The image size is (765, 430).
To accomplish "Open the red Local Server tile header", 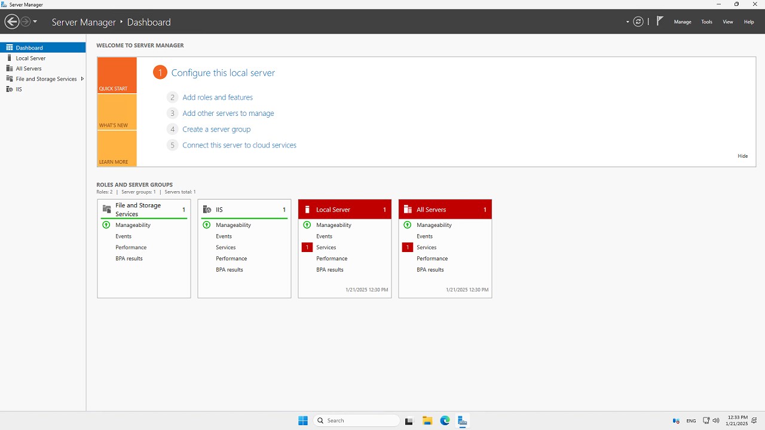I will tap(345, 210).
